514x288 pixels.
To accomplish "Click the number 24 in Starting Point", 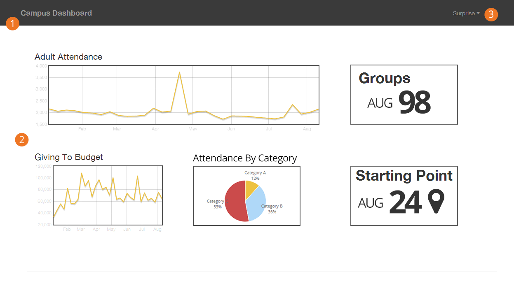I will [405, 202].
